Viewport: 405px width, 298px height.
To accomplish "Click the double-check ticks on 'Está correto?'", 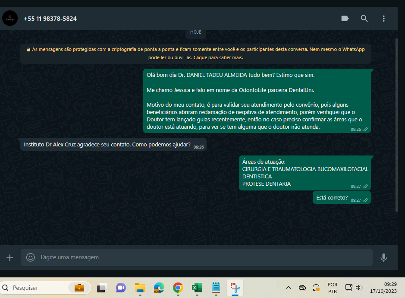I will tap(365, 200).
